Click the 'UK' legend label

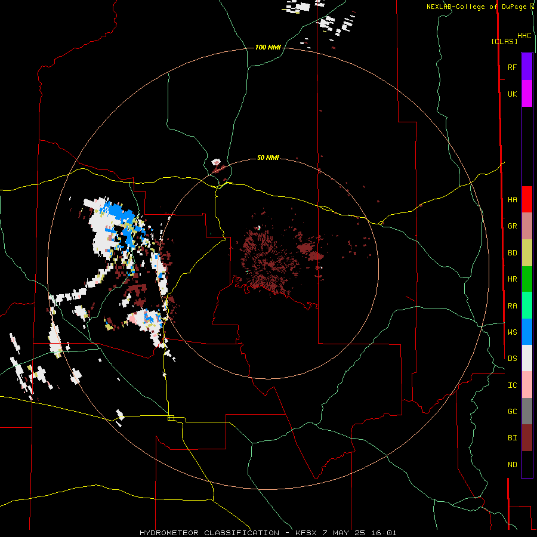tap(512, 94)
